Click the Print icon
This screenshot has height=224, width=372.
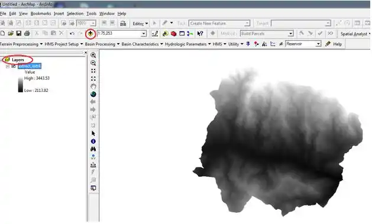click(x=27, y=34)
